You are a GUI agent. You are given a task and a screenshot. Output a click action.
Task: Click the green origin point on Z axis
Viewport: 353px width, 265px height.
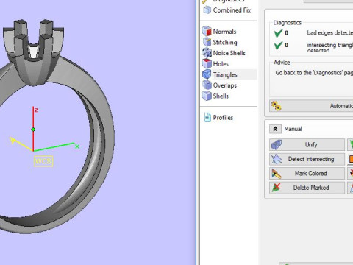33,130
